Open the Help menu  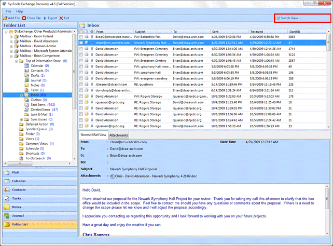[x=20, y=11]
